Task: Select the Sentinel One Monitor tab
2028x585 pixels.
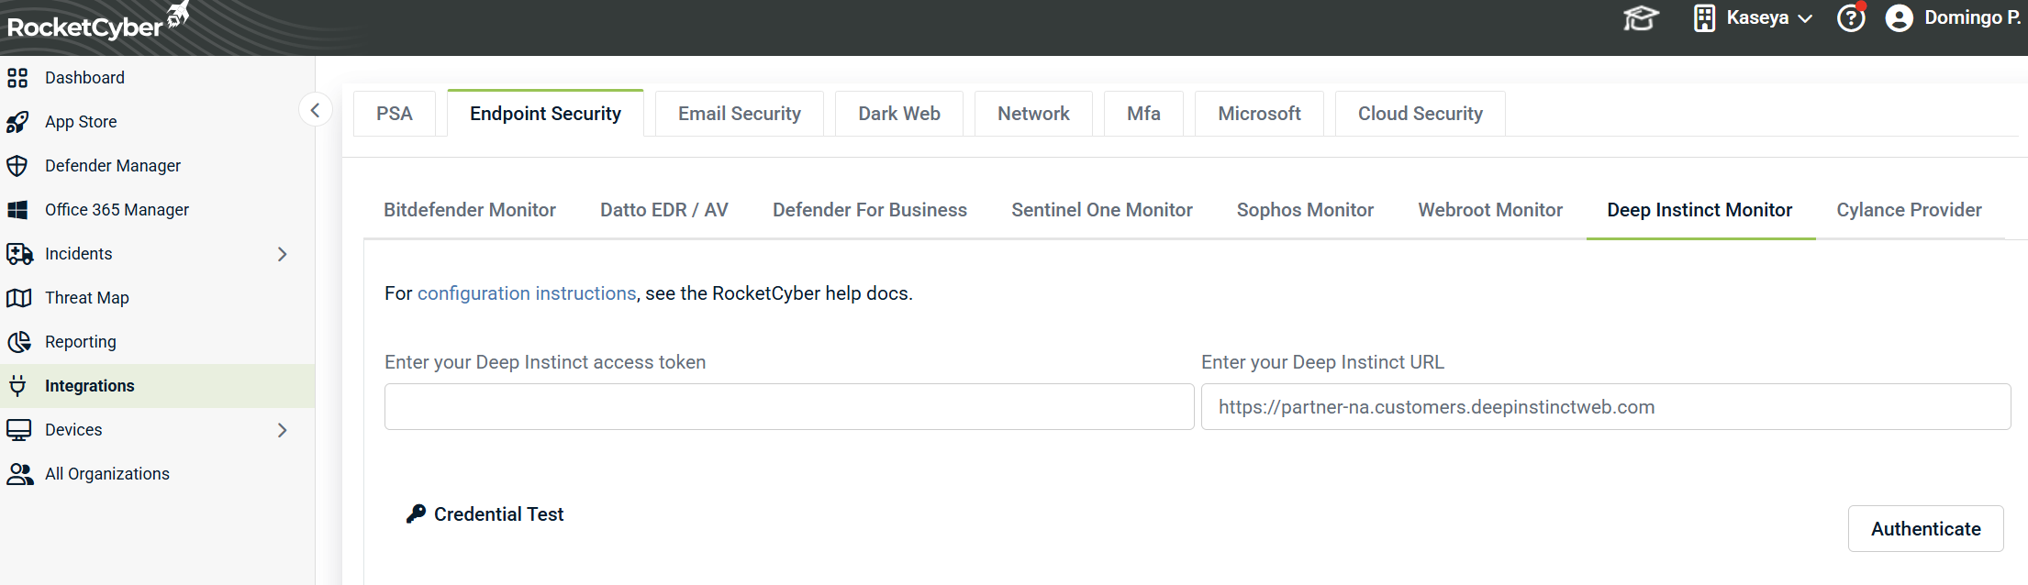Action: point(1101,210)
